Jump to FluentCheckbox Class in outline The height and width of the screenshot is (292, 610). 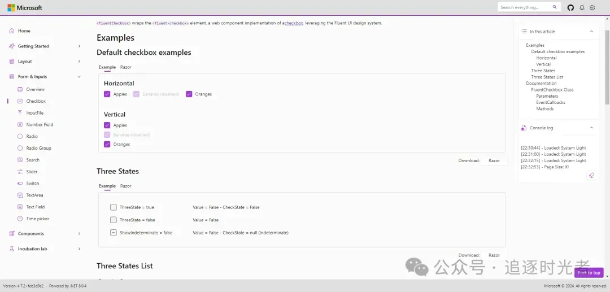coord(552,90)
